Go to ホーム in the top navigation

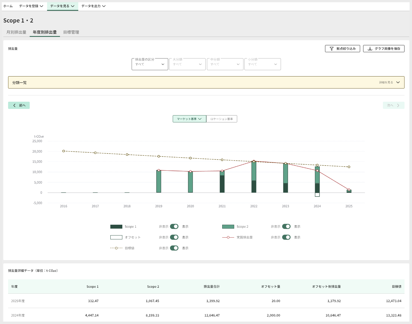pos(8,6)
